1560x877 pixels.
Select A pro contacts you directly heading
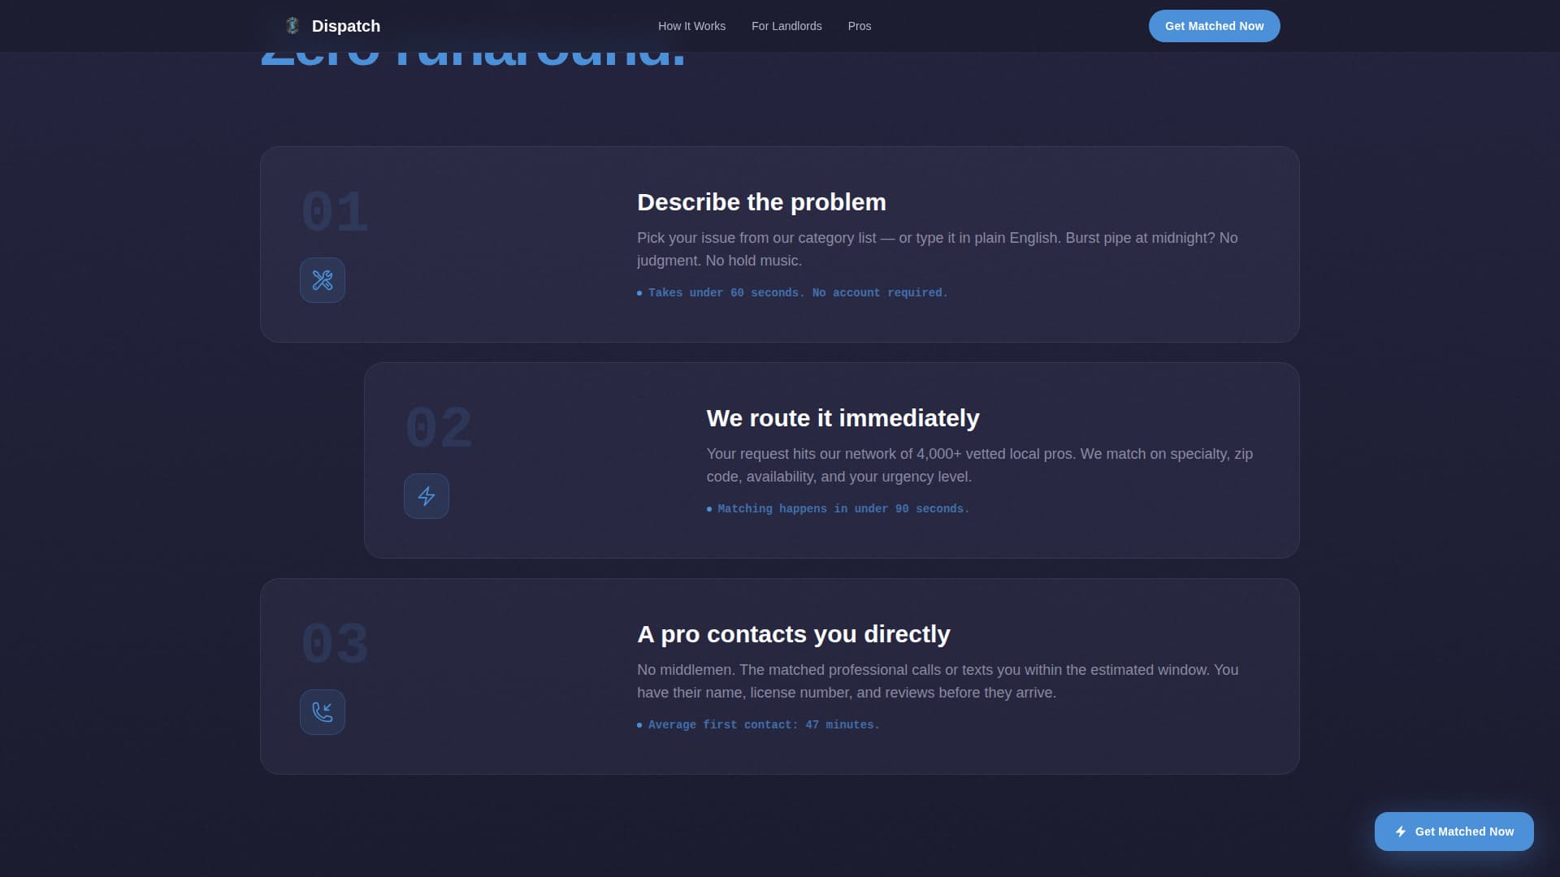click(793, 634)
